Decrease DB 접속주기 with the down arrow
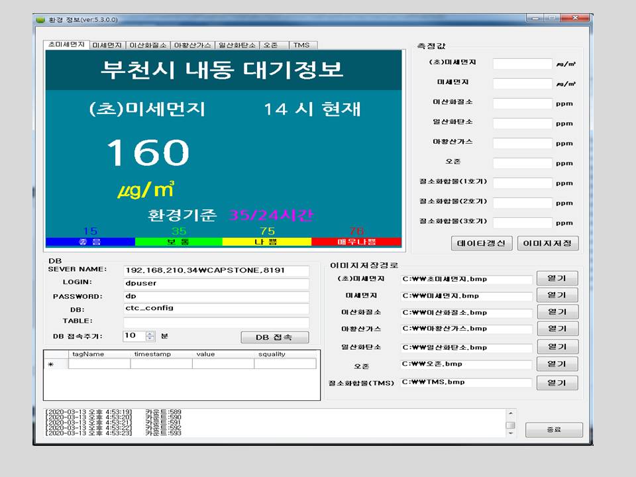This screenshot has height=477, width=636. click(x=150, y=339)
